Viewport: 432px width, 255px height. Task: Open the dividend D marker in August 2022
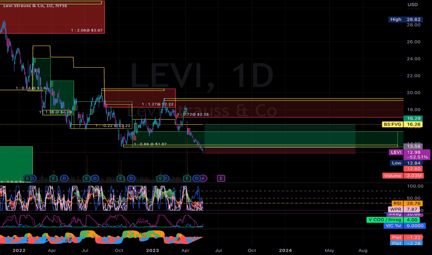click(x=95, y=178)
